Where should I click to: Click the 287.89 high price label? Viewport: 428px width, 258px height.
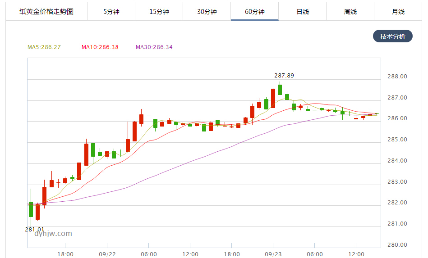[x=284, y=76]
